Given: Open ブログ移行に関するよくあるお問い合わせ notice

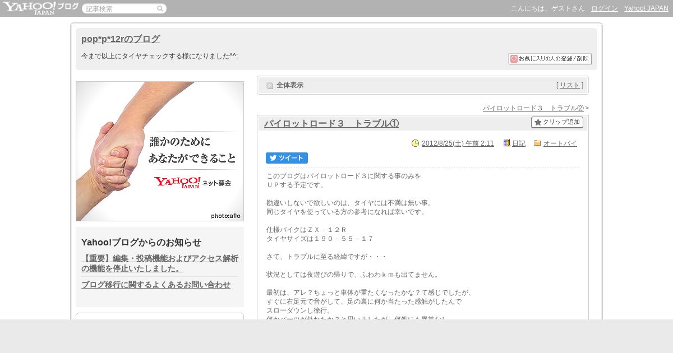Looking at the screenshot, I should point(156,285).
